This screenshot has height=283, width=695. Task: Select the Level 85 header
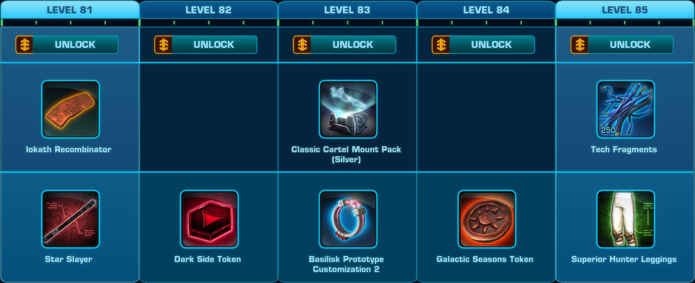[625, 10]
